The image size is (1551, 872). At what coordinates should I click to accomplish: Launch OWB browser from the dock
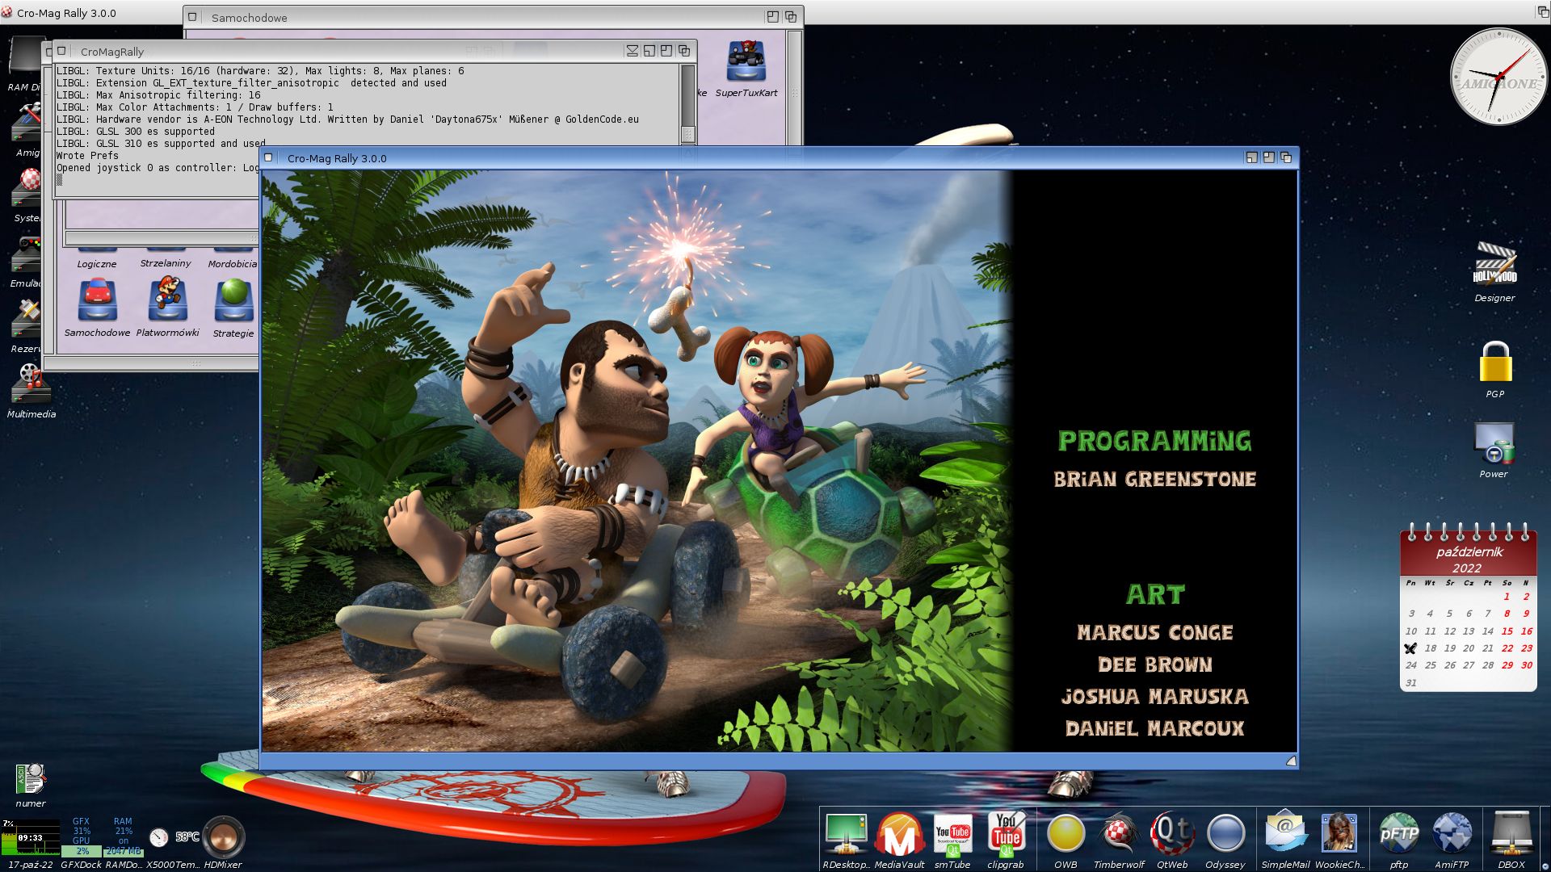[1066, 833]
